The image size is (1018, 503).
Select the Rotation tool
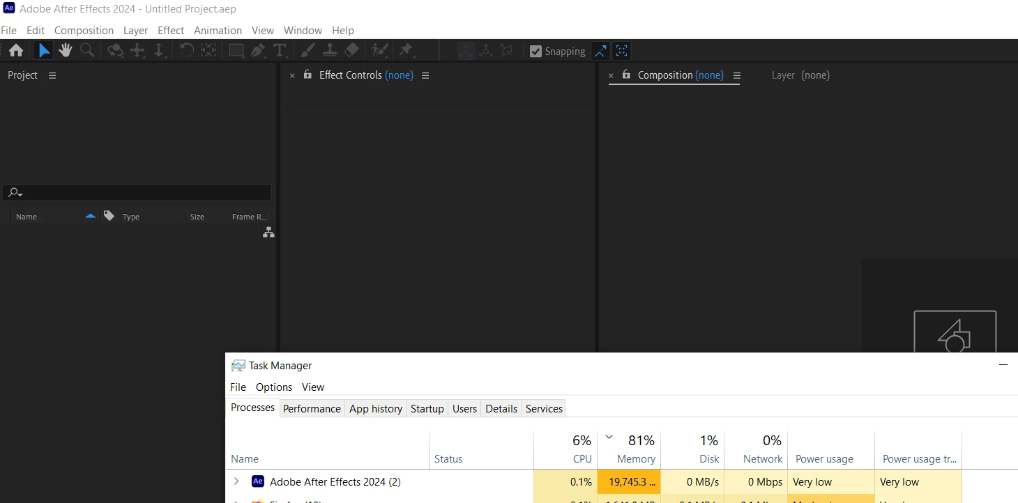(187, 50)
